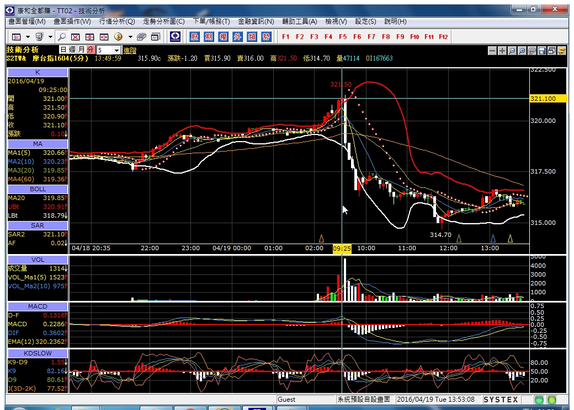Click the F11 shortcut button
The height and width of the screenshot is (410, 574).
coord(429,36)
